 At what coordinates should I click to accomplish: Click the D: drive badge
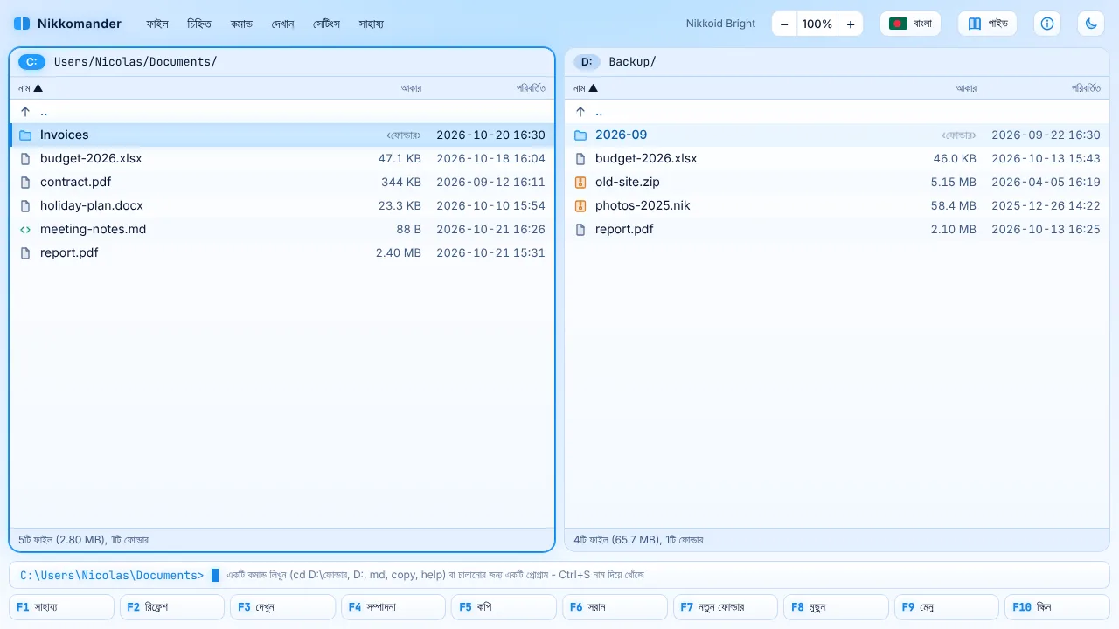587,62
